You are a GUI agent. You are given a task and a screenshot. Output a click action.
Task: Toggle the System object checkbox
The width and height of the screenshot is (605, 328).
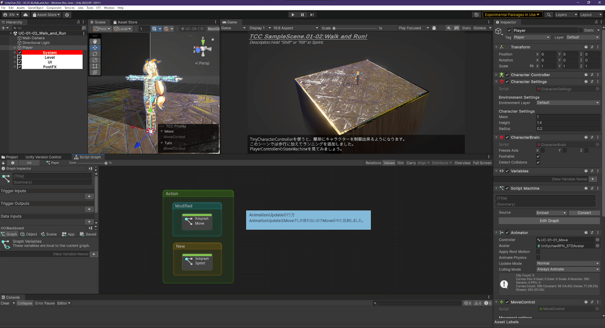20,52
